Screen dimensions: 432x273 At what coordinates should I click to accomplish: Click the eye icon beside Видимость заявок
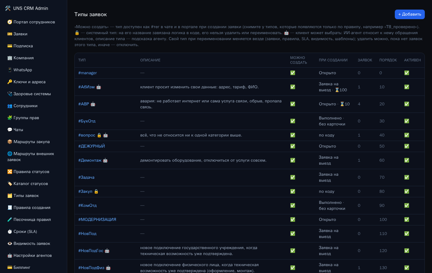tap(10, 243)
